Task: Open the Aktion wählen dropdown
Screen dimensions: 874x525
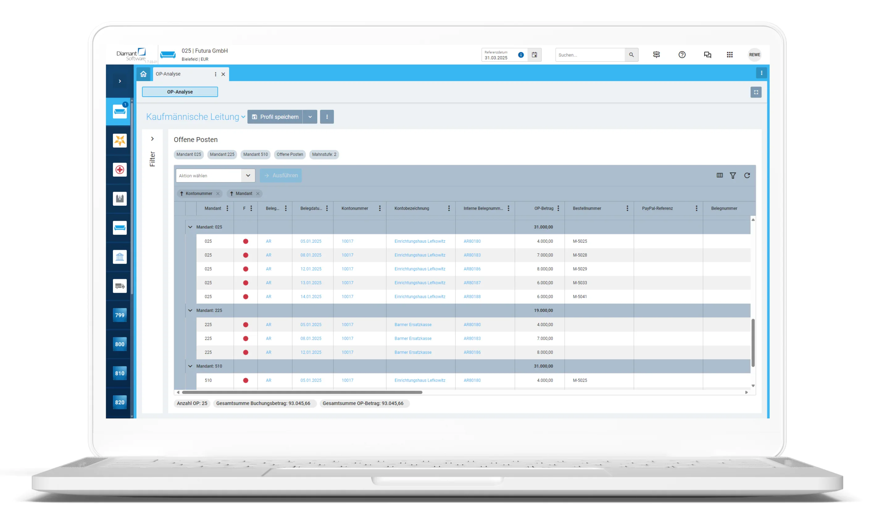Action: click(248, 175)
